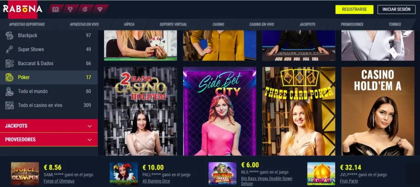The width and height of the screenshot is (420, 187).
Task: Open the Promociones tab
Action: [352, 24]
